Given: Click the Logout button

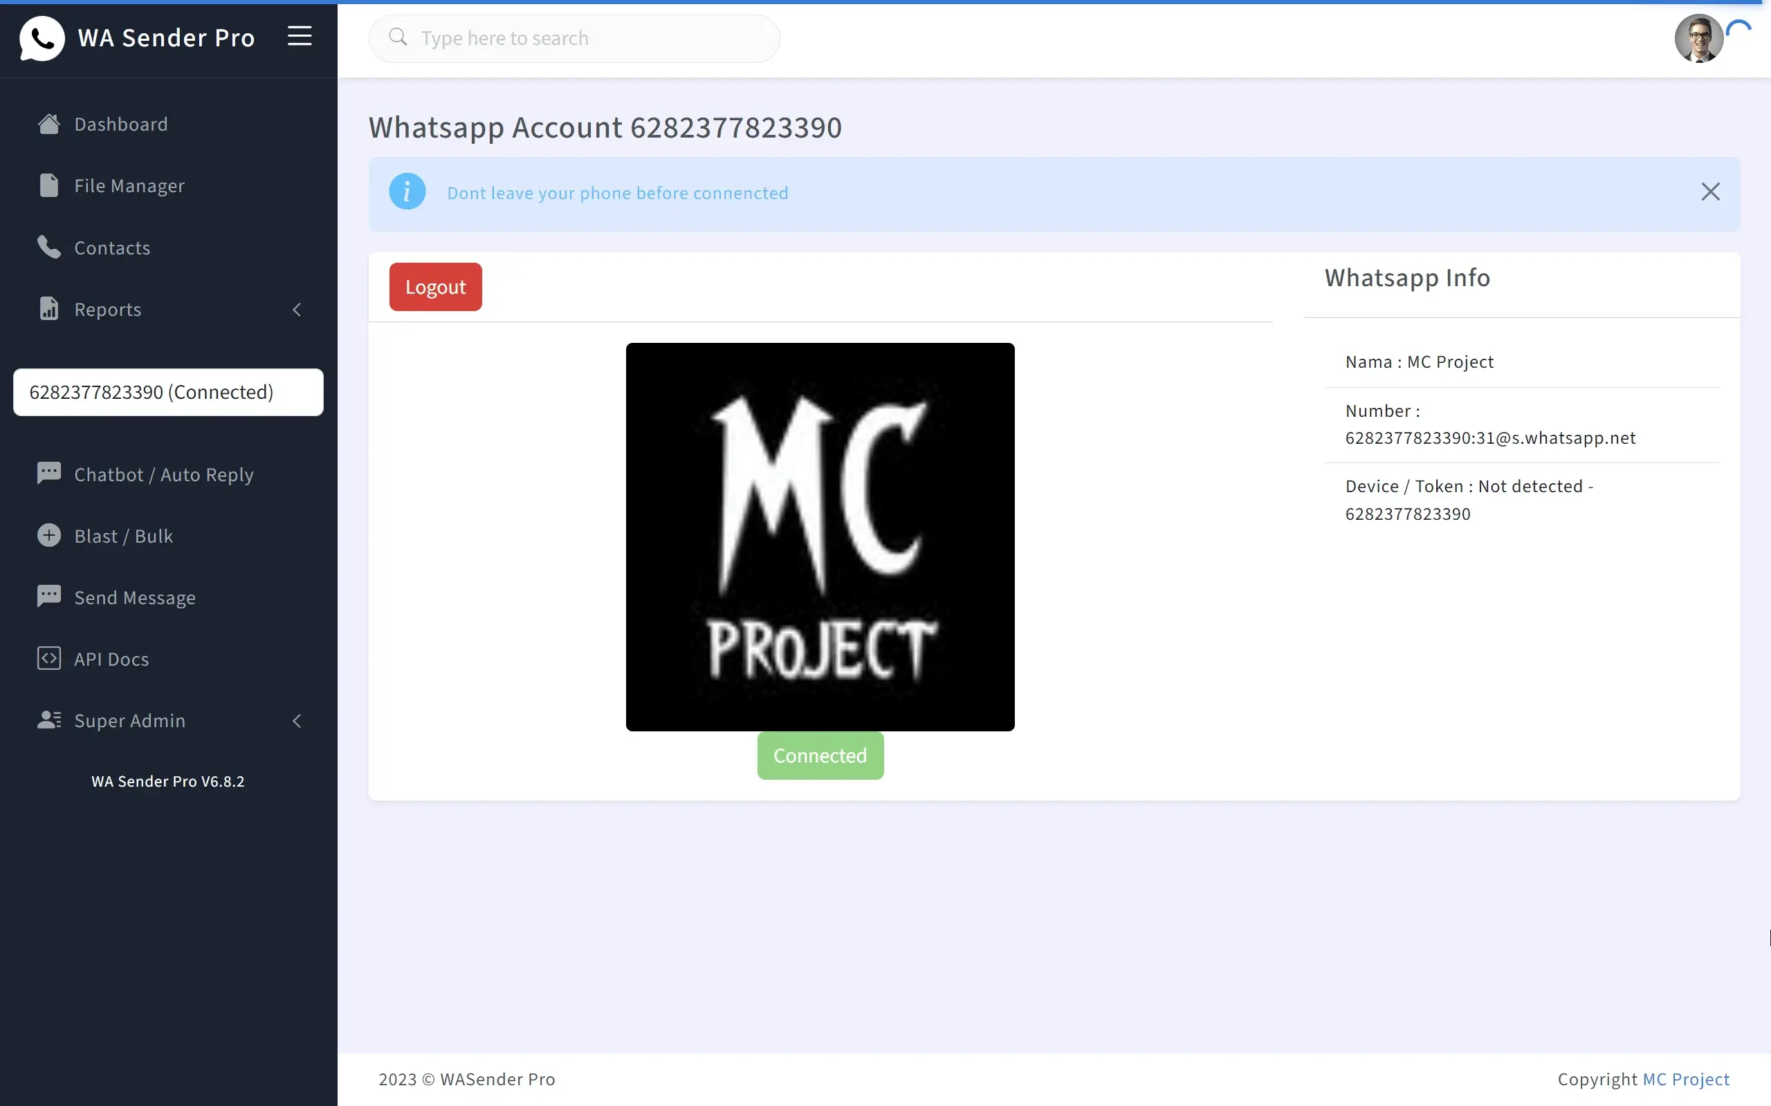Looking at the screenshot, I should [x=434, y=286].
